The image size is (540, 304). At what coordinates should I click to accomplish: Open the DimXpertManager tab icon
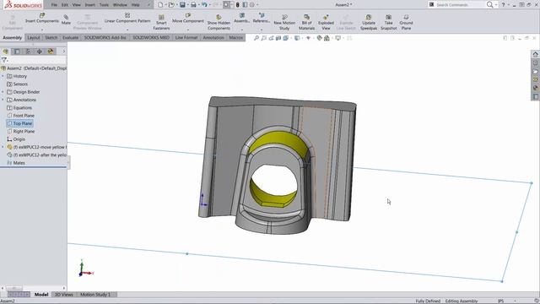[x=40, y=52]
